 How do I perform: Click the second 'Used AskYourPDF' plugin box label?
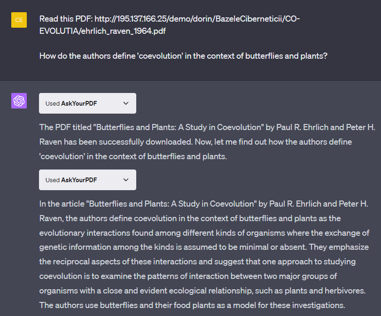tap(71, 180)
